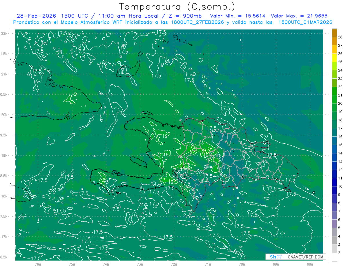Click 'Valor Max. = 21.9655' readout

pyautogui.click(x=299, y=16)
